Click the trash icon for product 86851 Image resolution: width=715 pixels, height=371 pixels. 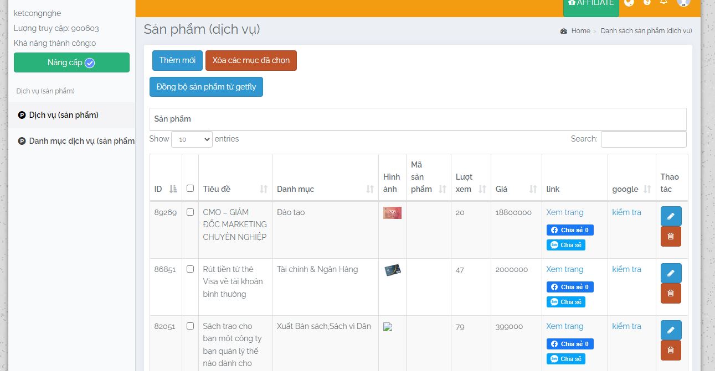(x=671, y=294)
